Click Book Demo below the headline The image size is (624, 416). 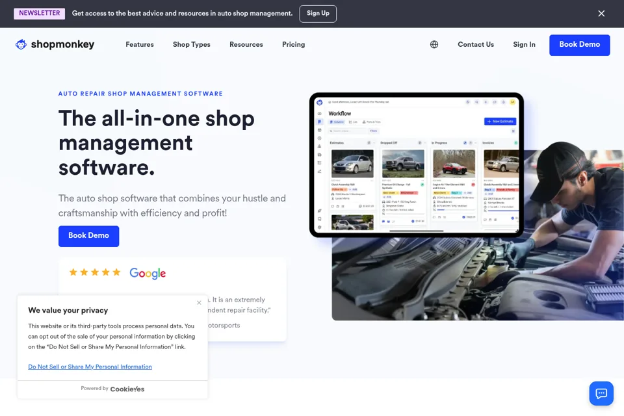tap(89, 236)
